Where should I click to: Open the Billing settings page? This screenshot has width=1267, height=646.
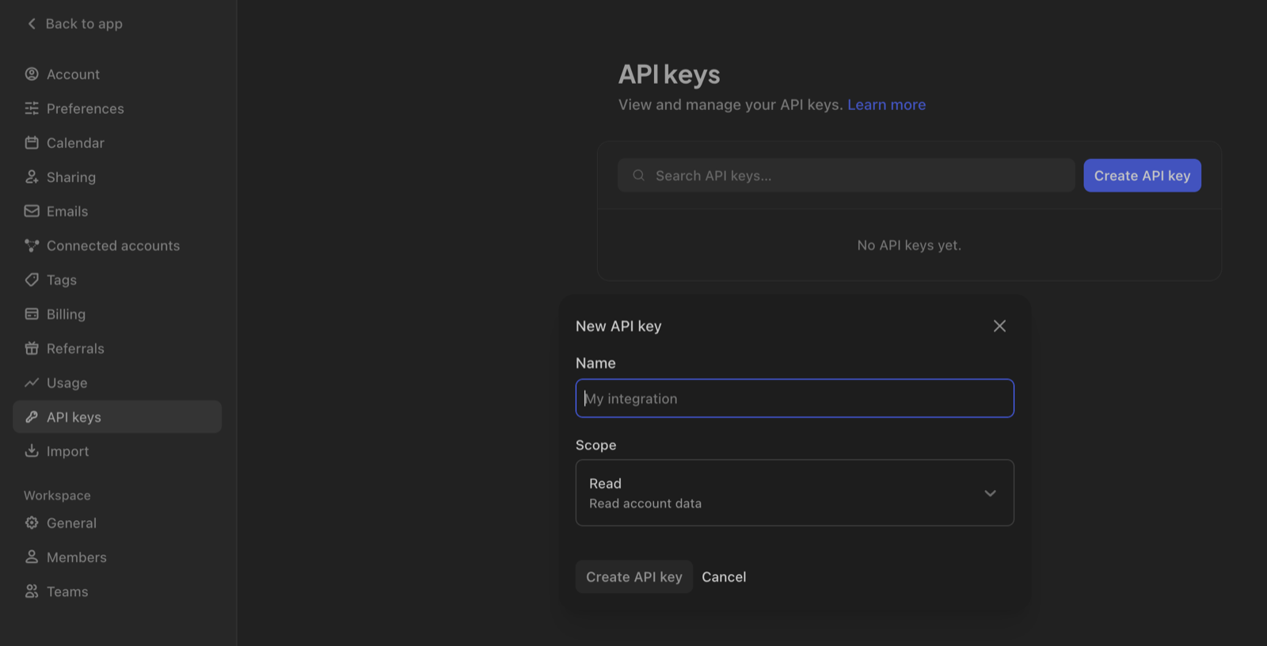117,314
